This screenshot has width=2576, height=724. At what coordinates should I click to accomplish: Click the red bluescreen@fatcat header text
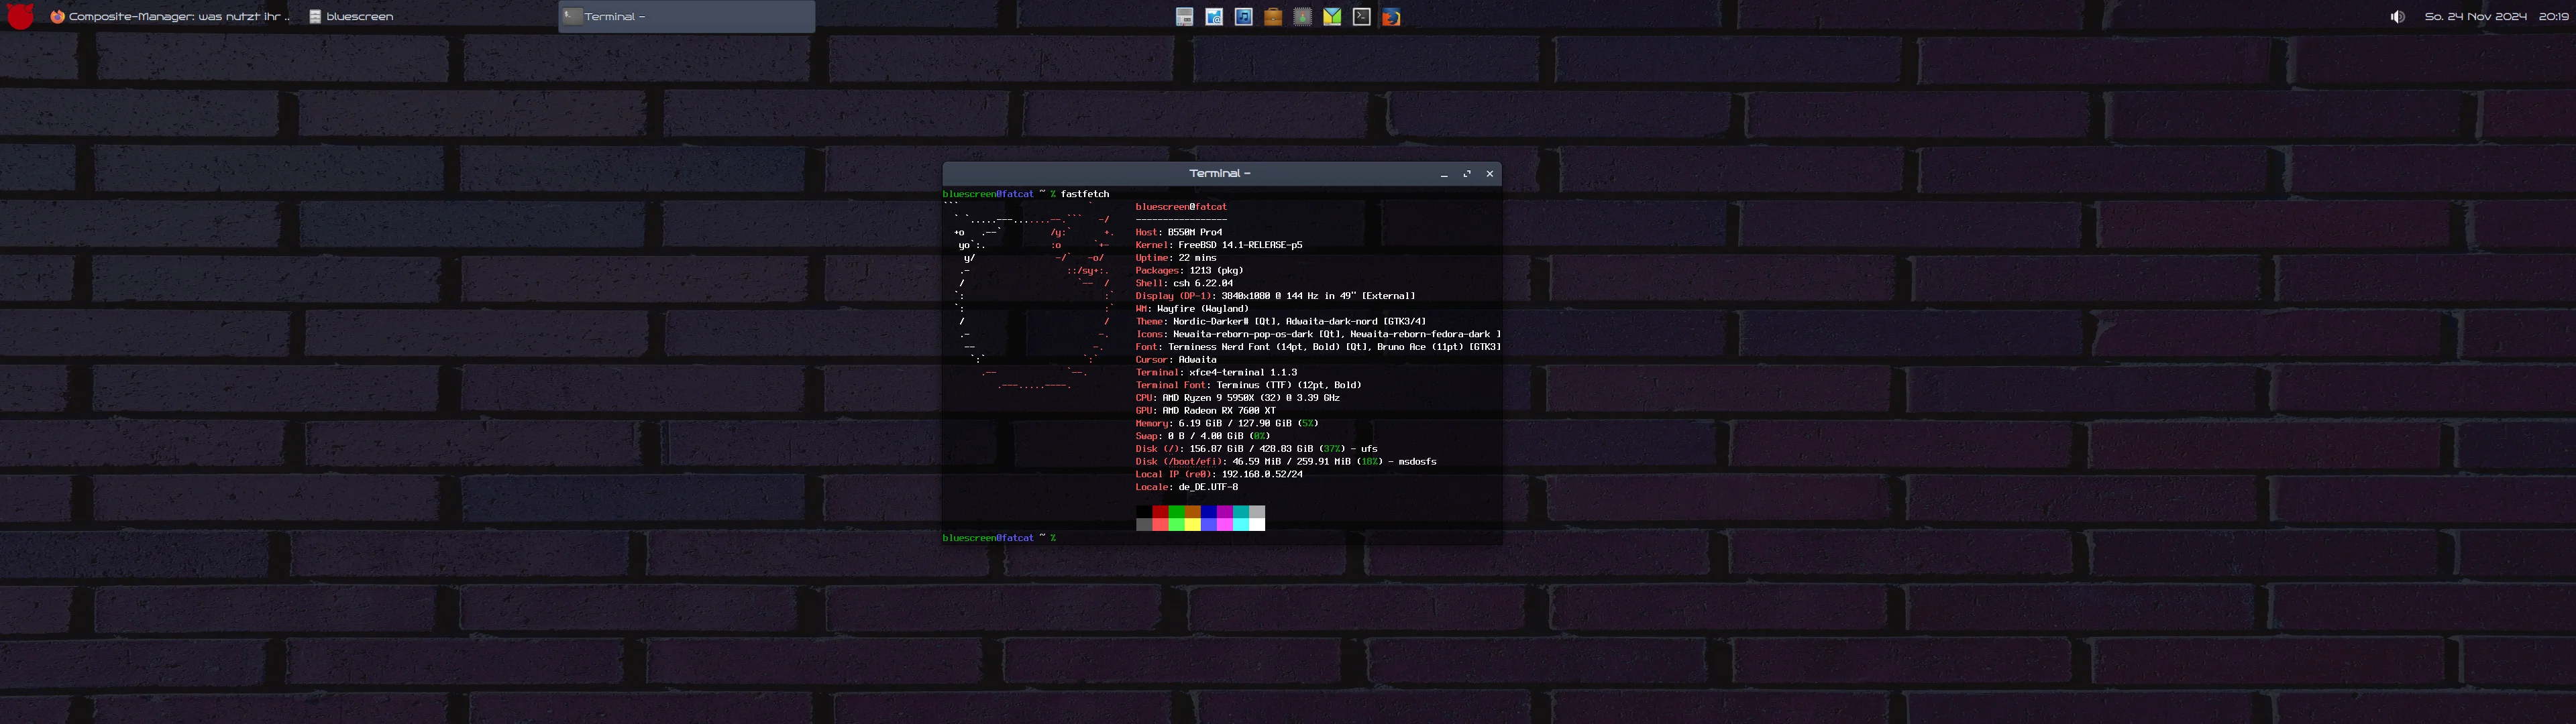1181,207
